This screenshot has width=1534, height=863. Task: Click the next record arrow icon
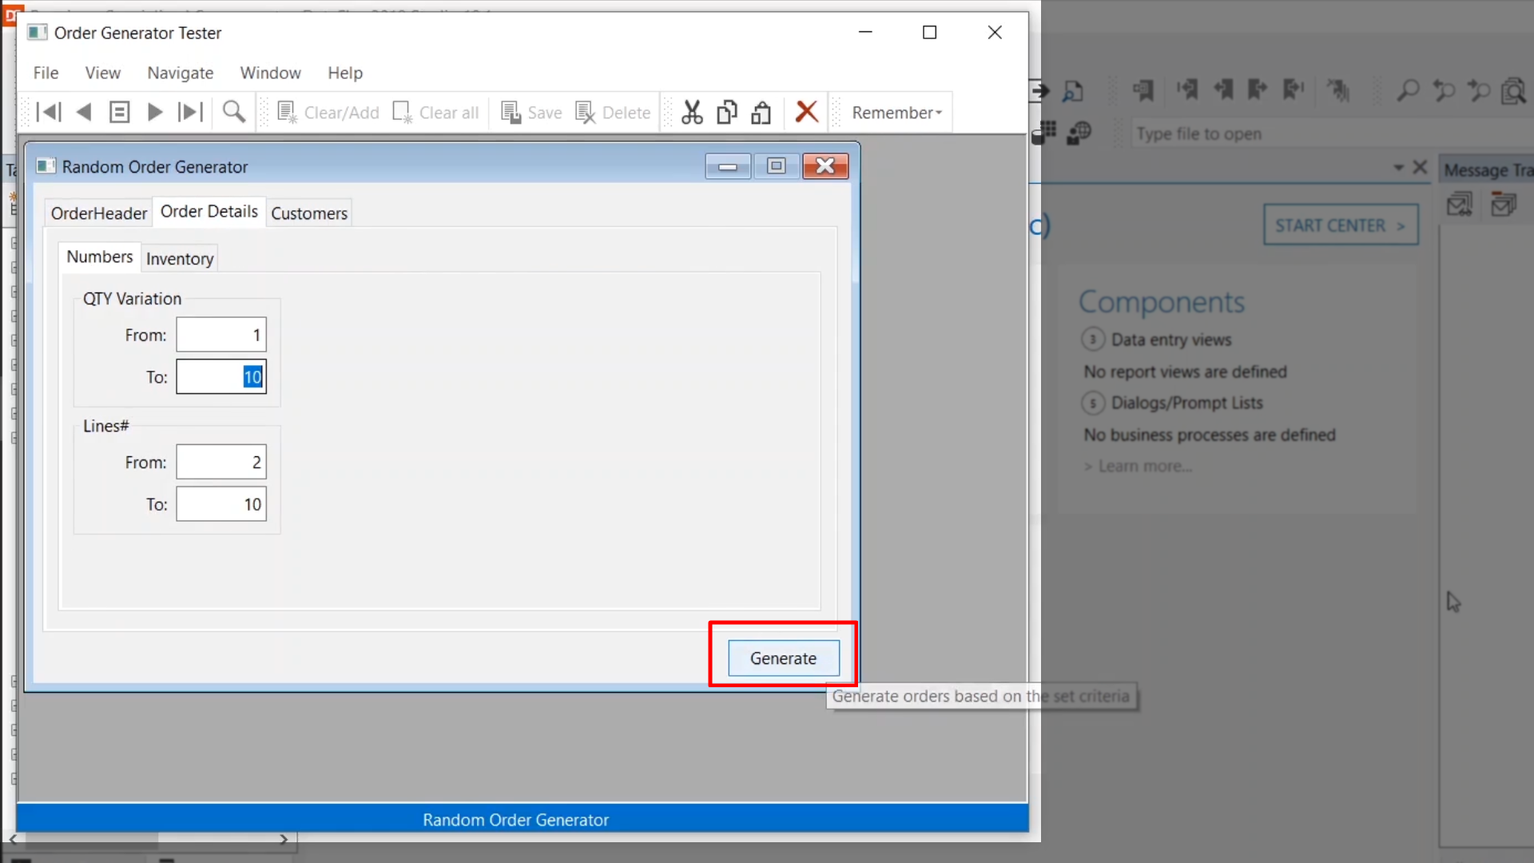click(155, 112)
